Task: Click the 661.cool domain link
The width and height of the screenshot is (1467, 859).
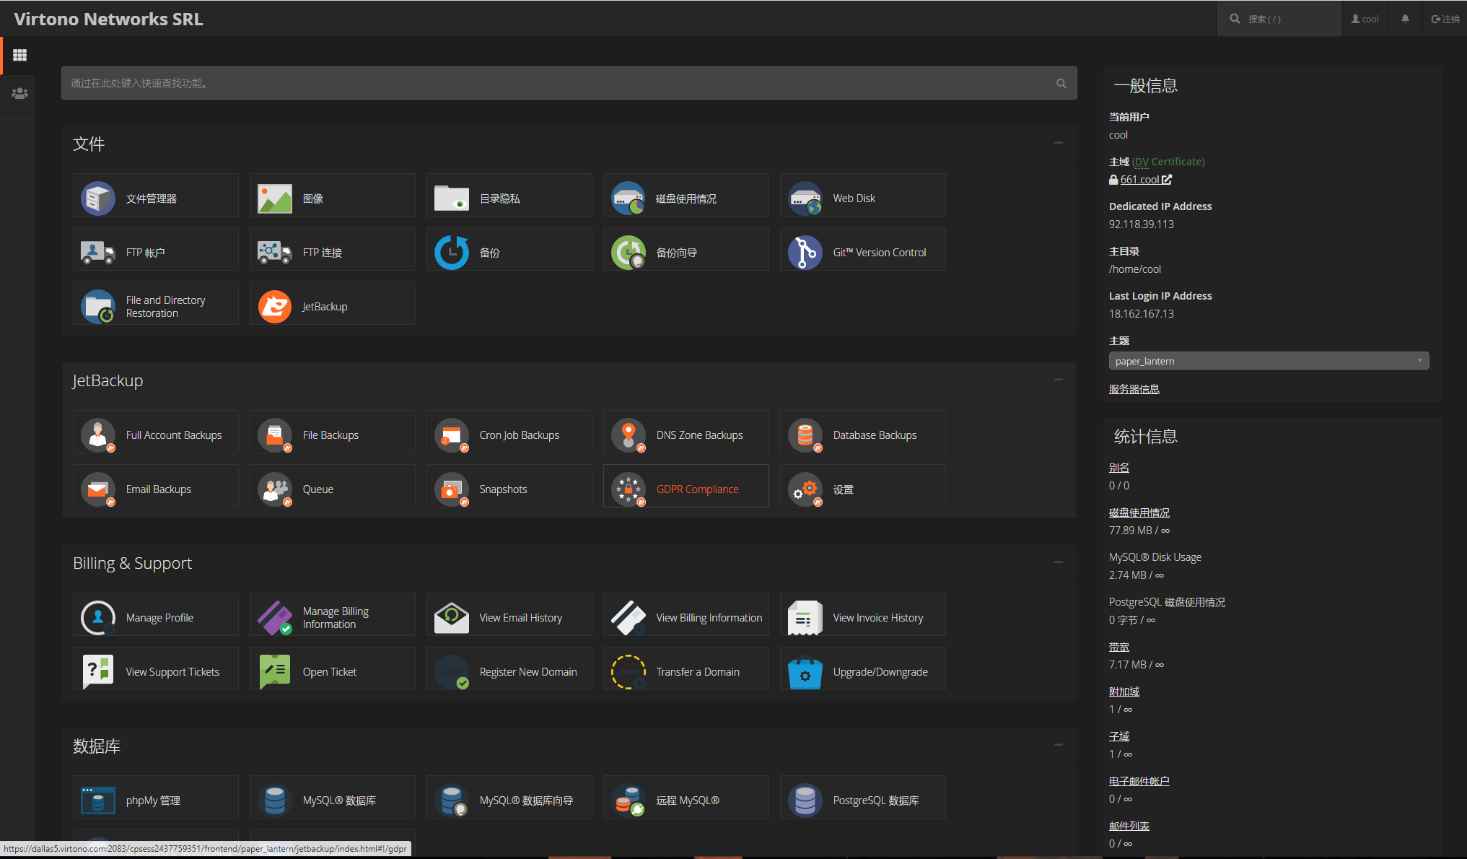Action: 1139,180
